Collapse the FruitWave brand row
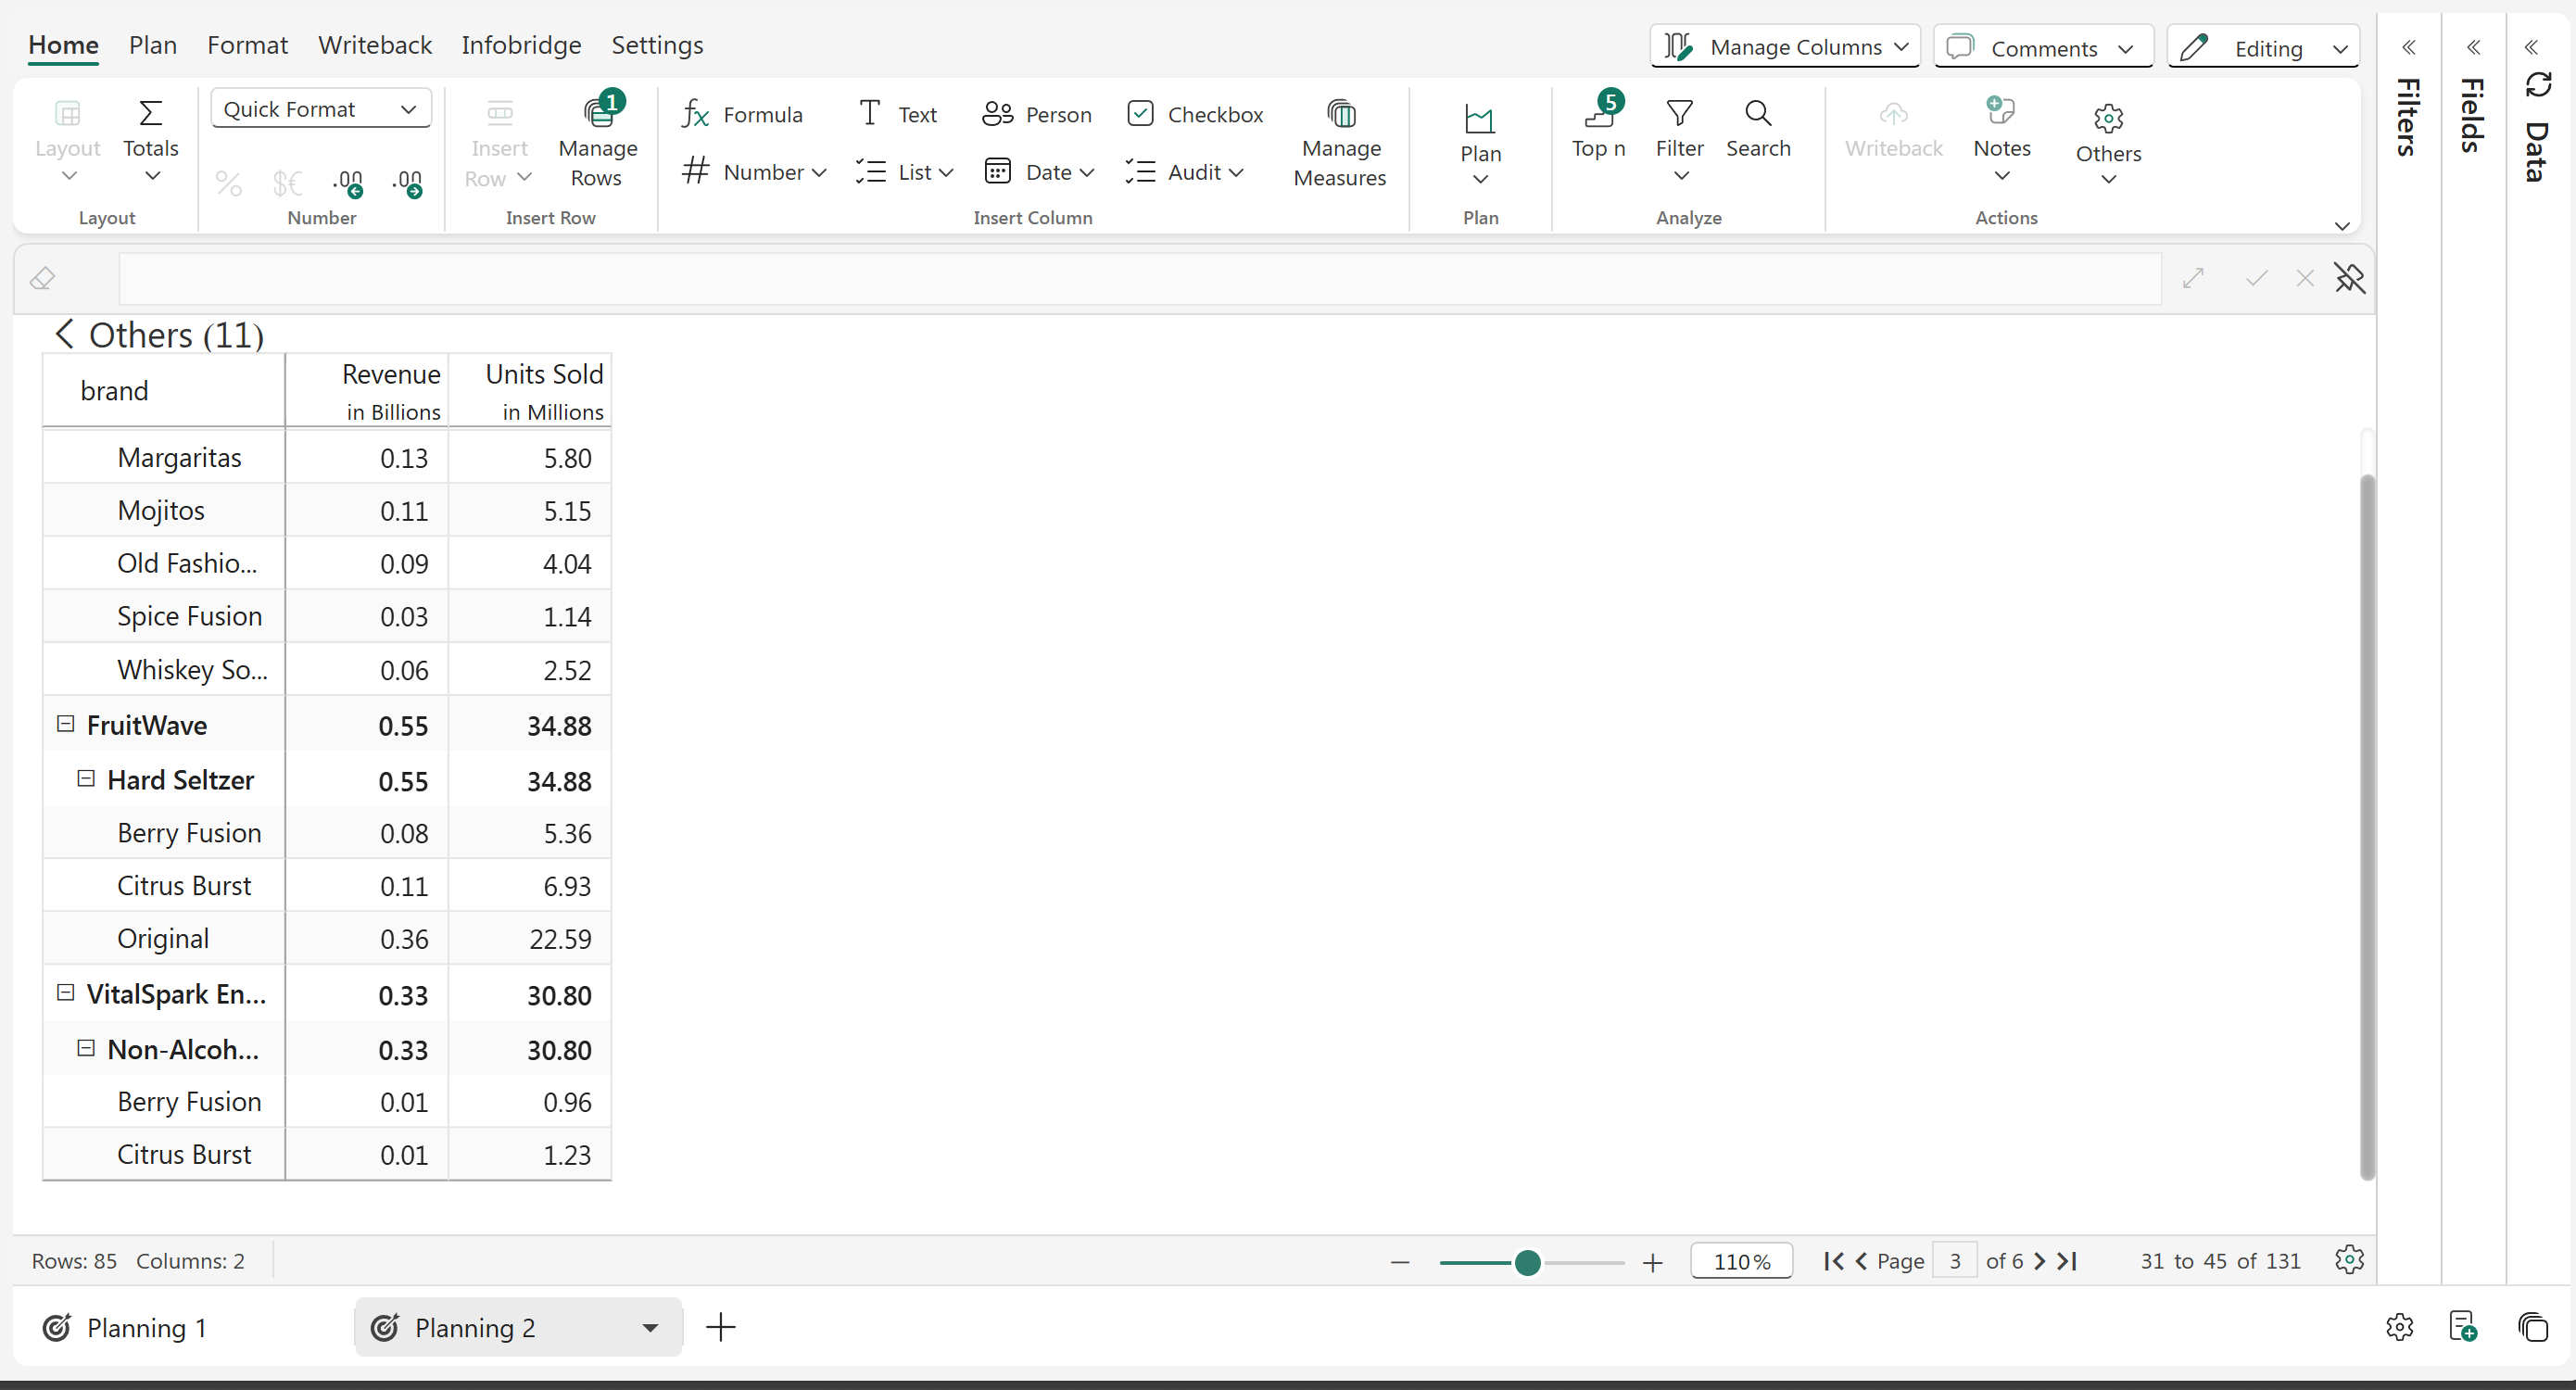Screen dimensions: 2576x1390 (65, 724)
